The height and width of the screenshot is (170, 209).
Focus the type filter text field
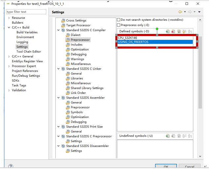(x=26, y=12)
